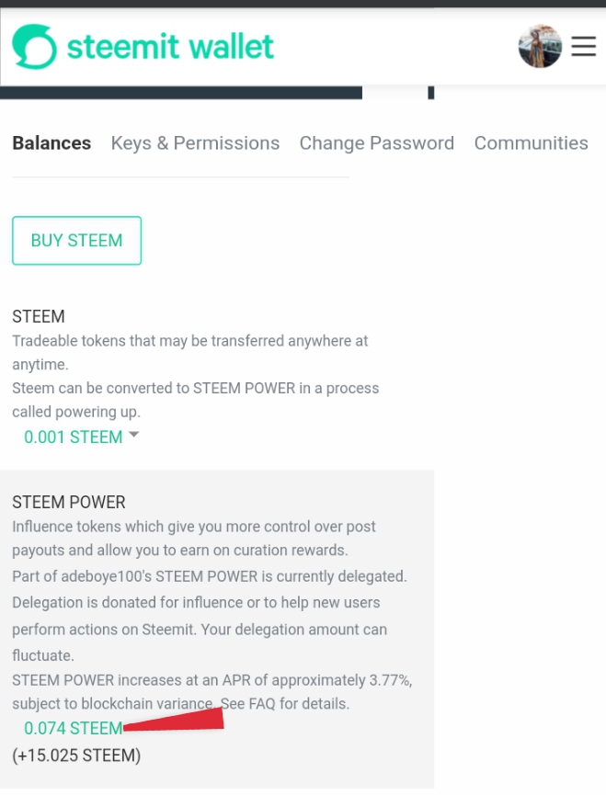Click the 'Tradeable tokens' description text
This screenshot has height=795, width=606.
(189, 341)
